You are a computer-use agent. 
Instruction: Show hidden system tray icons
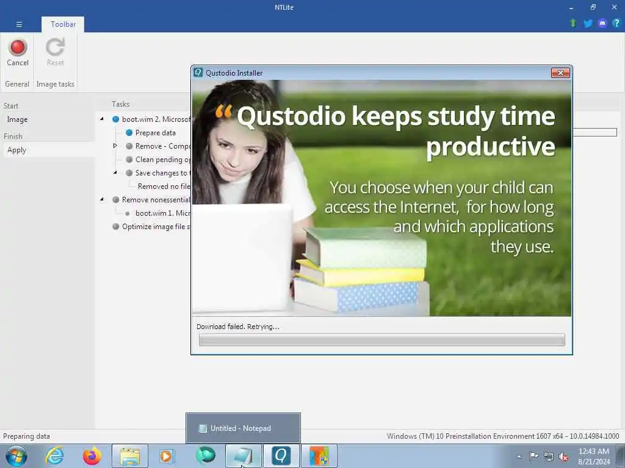click(x=519, y=456)
